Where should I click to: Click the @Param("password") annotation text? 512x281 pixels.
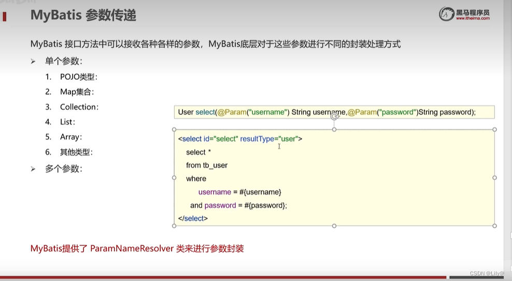(383, 112)
